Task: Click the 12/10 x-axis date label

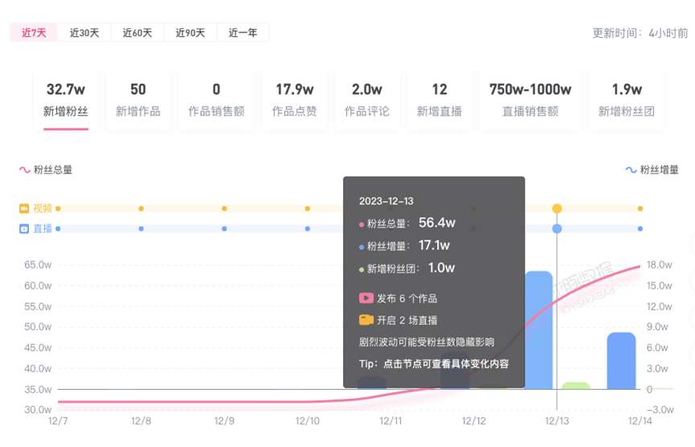Action: click(307, 420)
